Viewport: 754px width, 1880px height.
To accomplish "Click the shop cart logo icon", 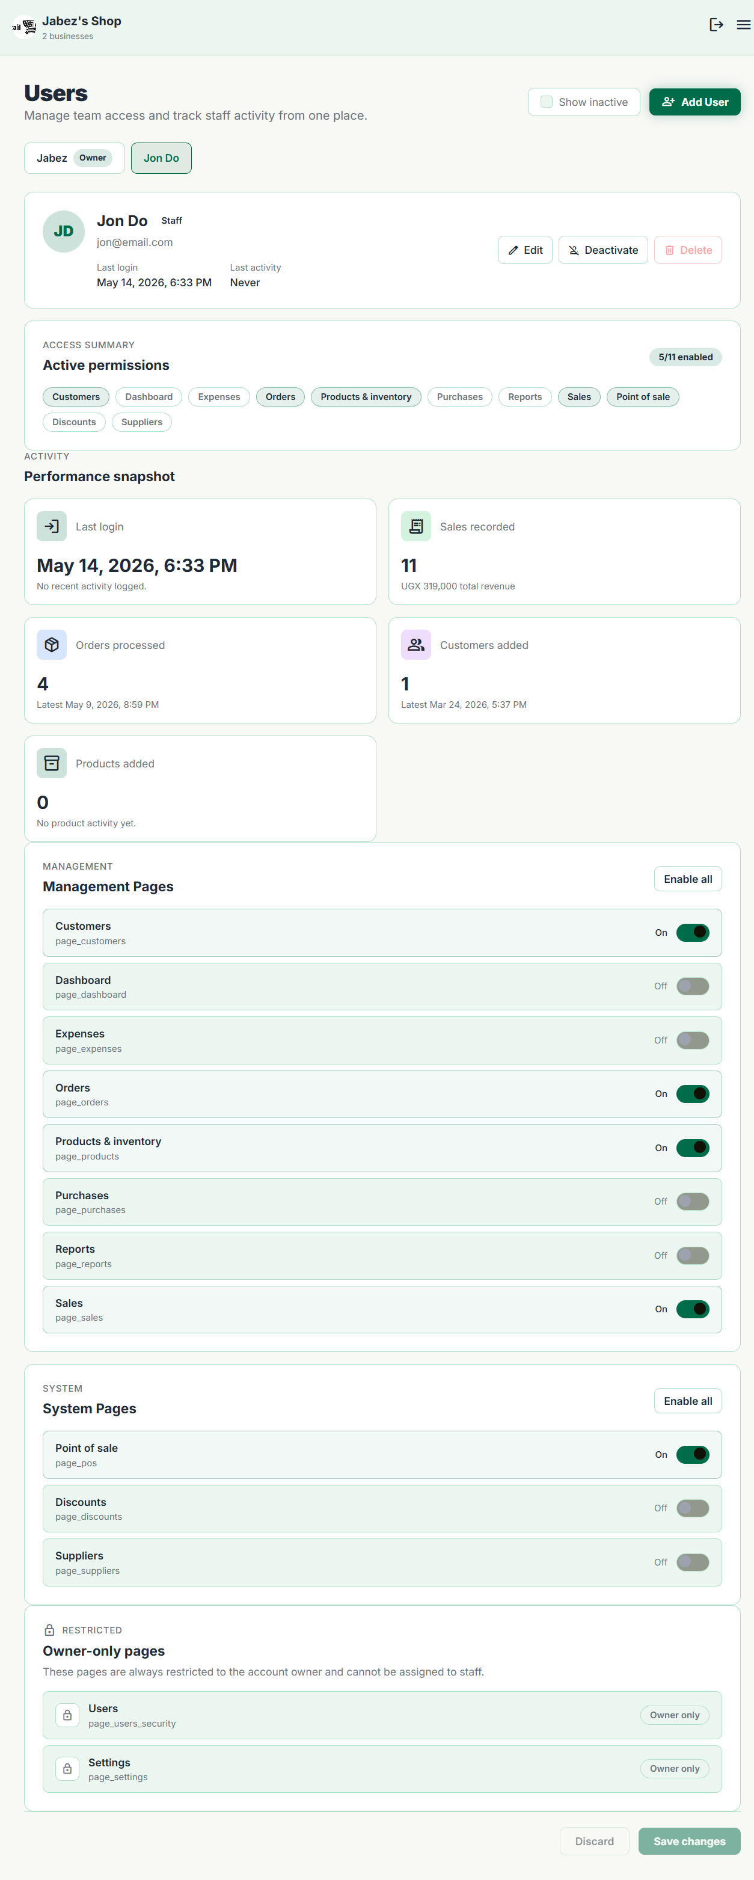I will (24, 27).
